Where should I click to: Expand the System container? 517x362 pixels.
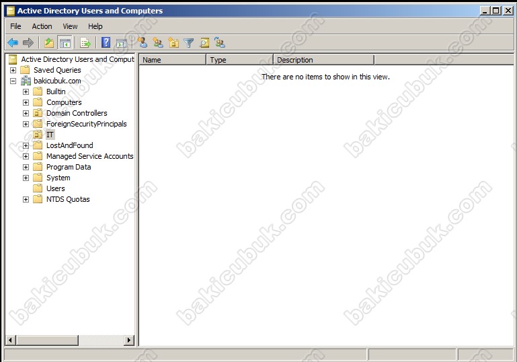click(x=26, y=178)
